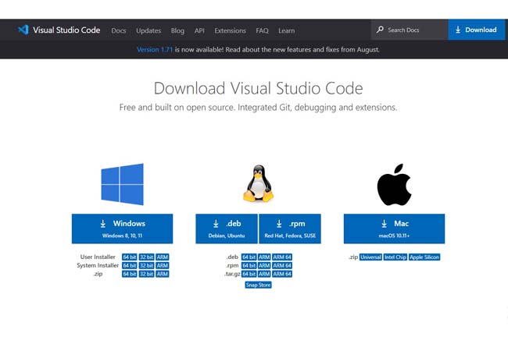Open the FAQ page

point(262,30)
